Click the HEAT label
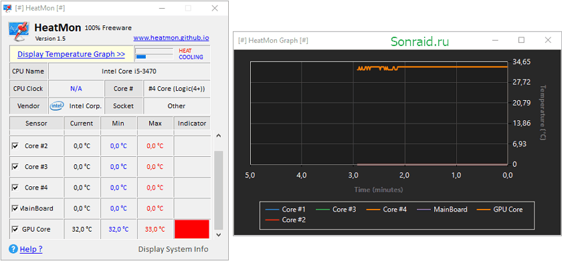 click(185, 51)
